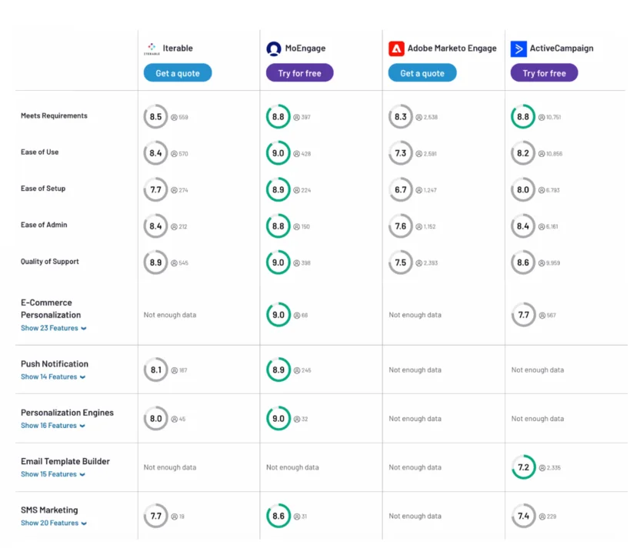Click Get a quote for Iterable
640x555 pixels.
tap(178, 72)
